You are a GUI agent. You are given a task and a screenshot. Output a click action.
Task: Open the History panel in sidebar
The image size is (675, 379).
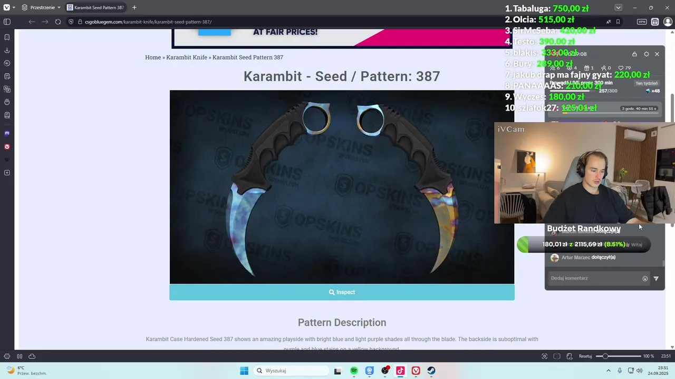point(7,63)
